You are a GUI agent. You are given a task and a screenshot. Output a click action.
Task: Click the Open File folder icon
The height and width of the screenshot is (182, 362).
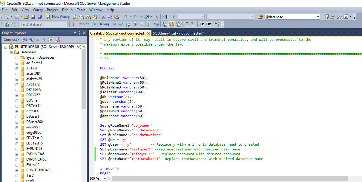coord(26,17)
